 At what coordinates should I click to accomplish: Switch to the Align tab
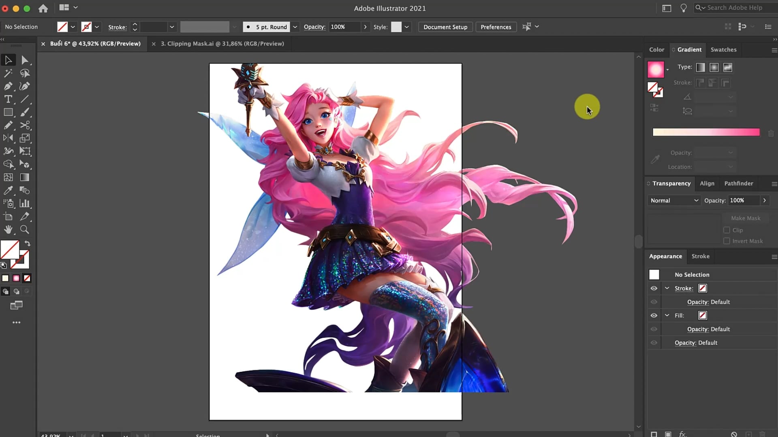click(707, 184)
